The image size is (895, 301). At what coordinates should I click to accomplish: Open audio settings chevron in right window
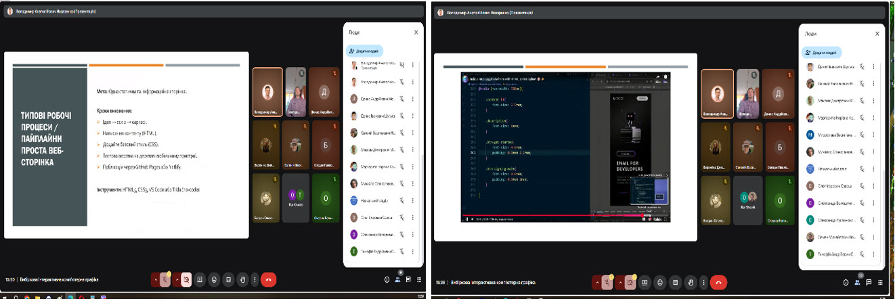click(x=597, y=281)
